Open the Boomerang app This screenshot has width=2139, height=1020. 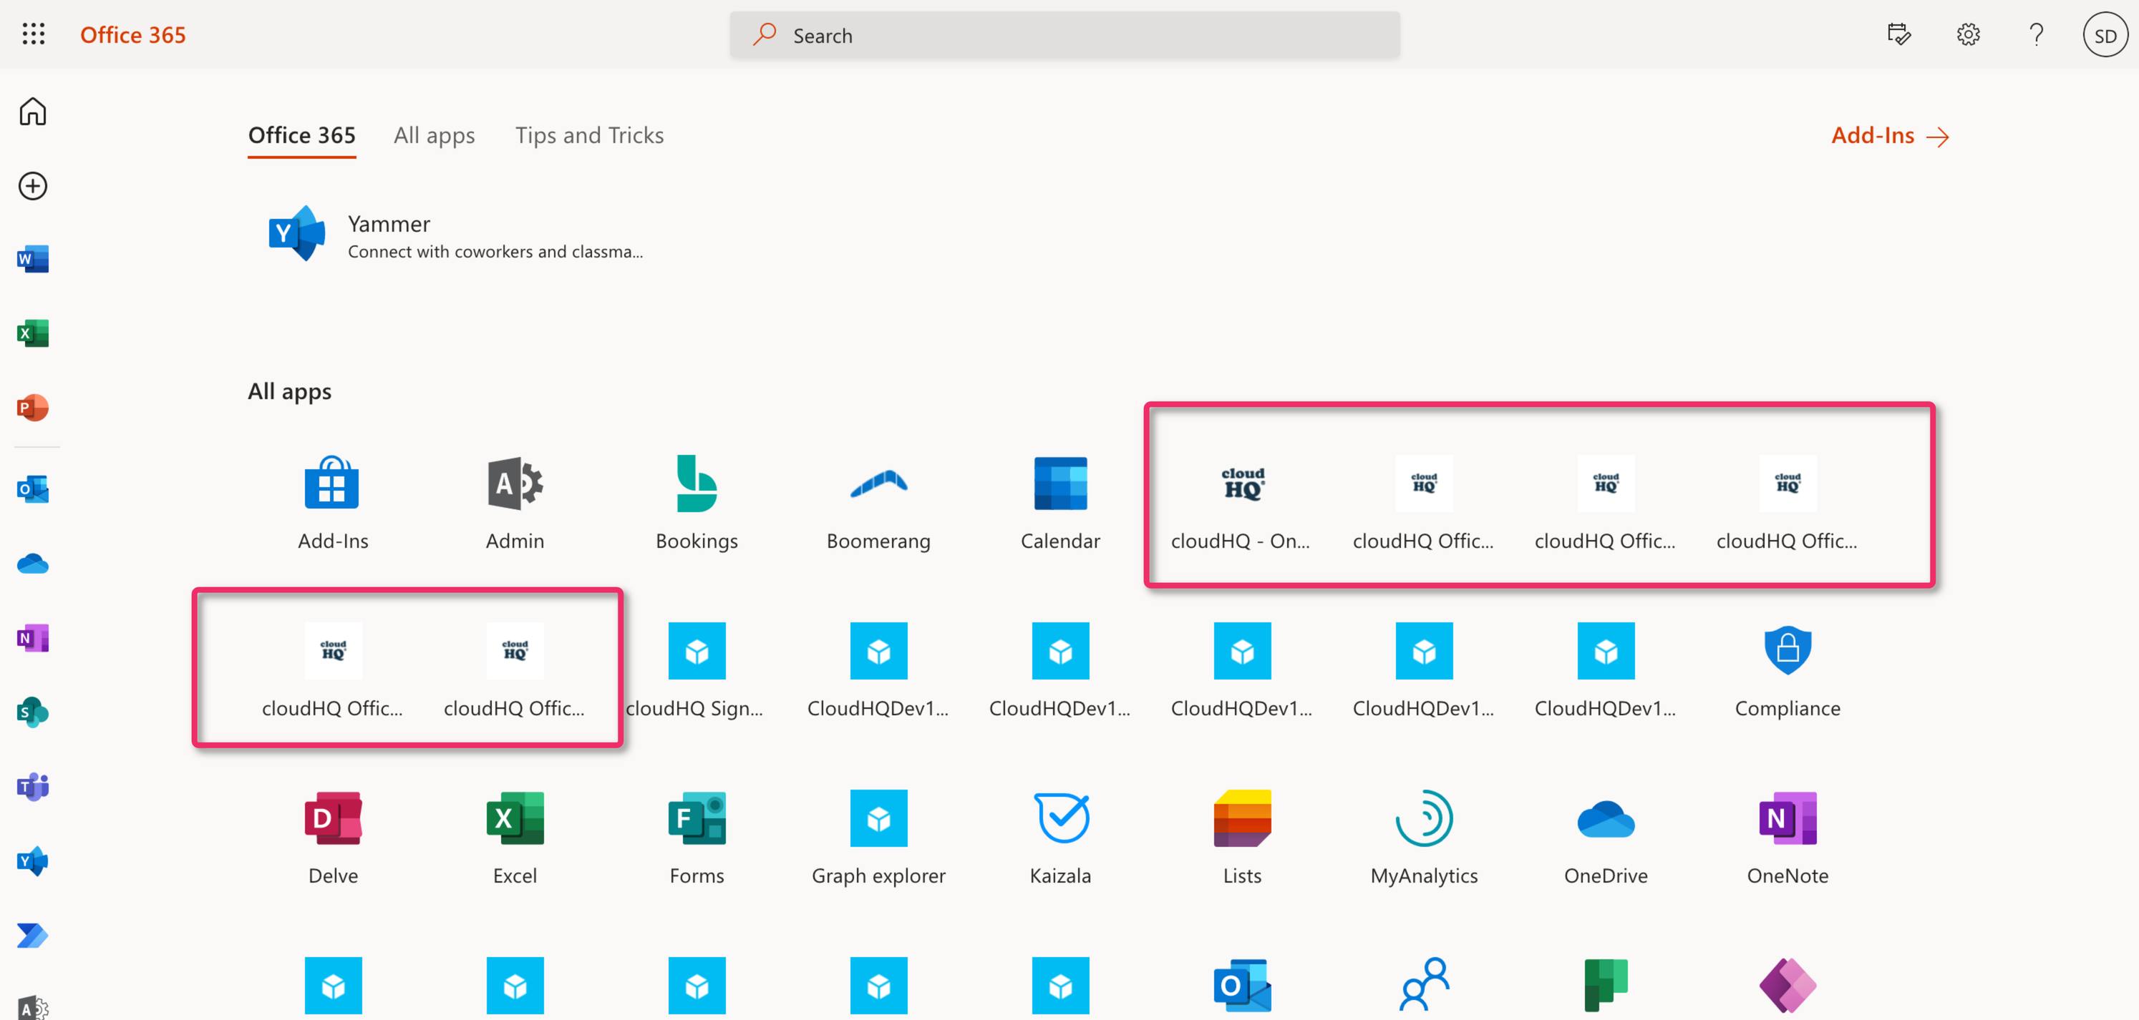(878, 504)
